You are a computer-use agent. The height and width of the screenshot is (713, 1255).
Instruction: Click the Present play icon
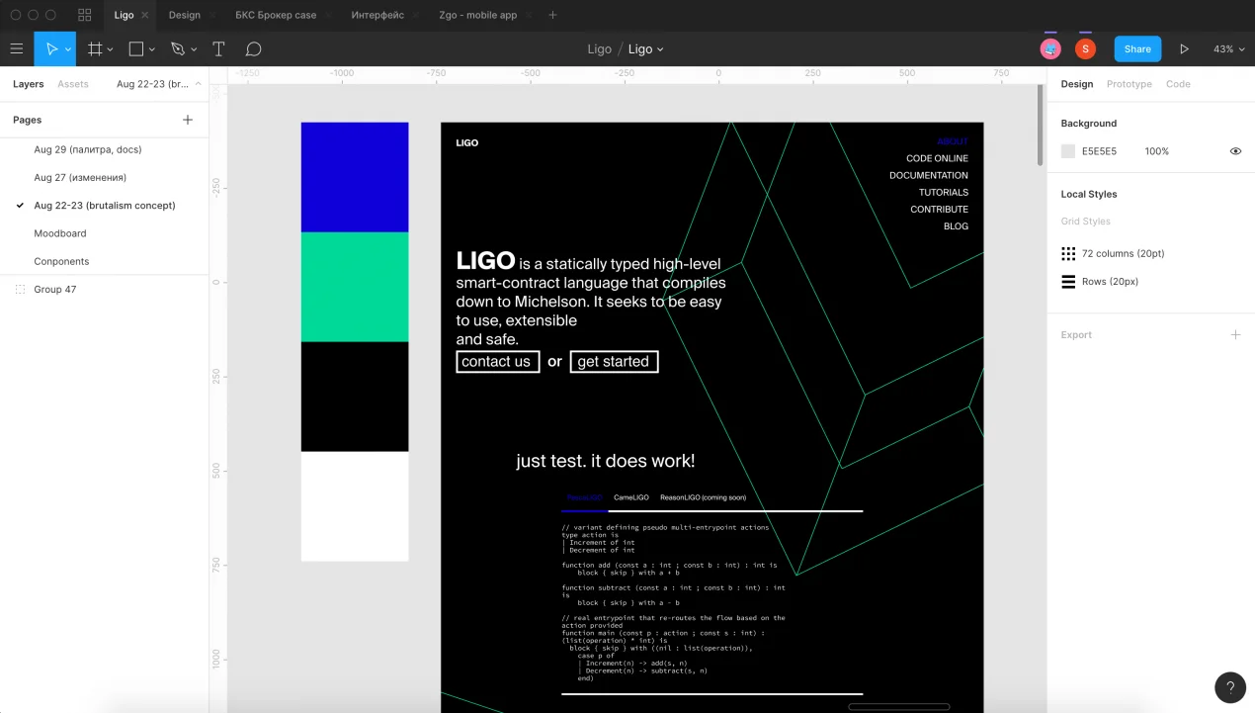pos(1184,48)
